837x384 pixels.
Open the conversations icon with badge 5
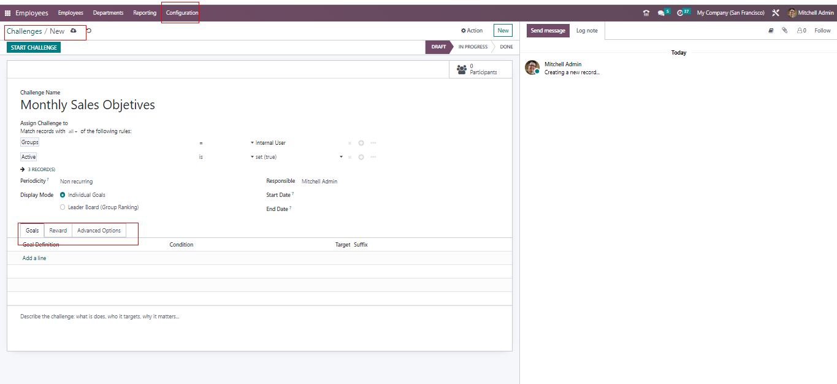pos(661,13)
